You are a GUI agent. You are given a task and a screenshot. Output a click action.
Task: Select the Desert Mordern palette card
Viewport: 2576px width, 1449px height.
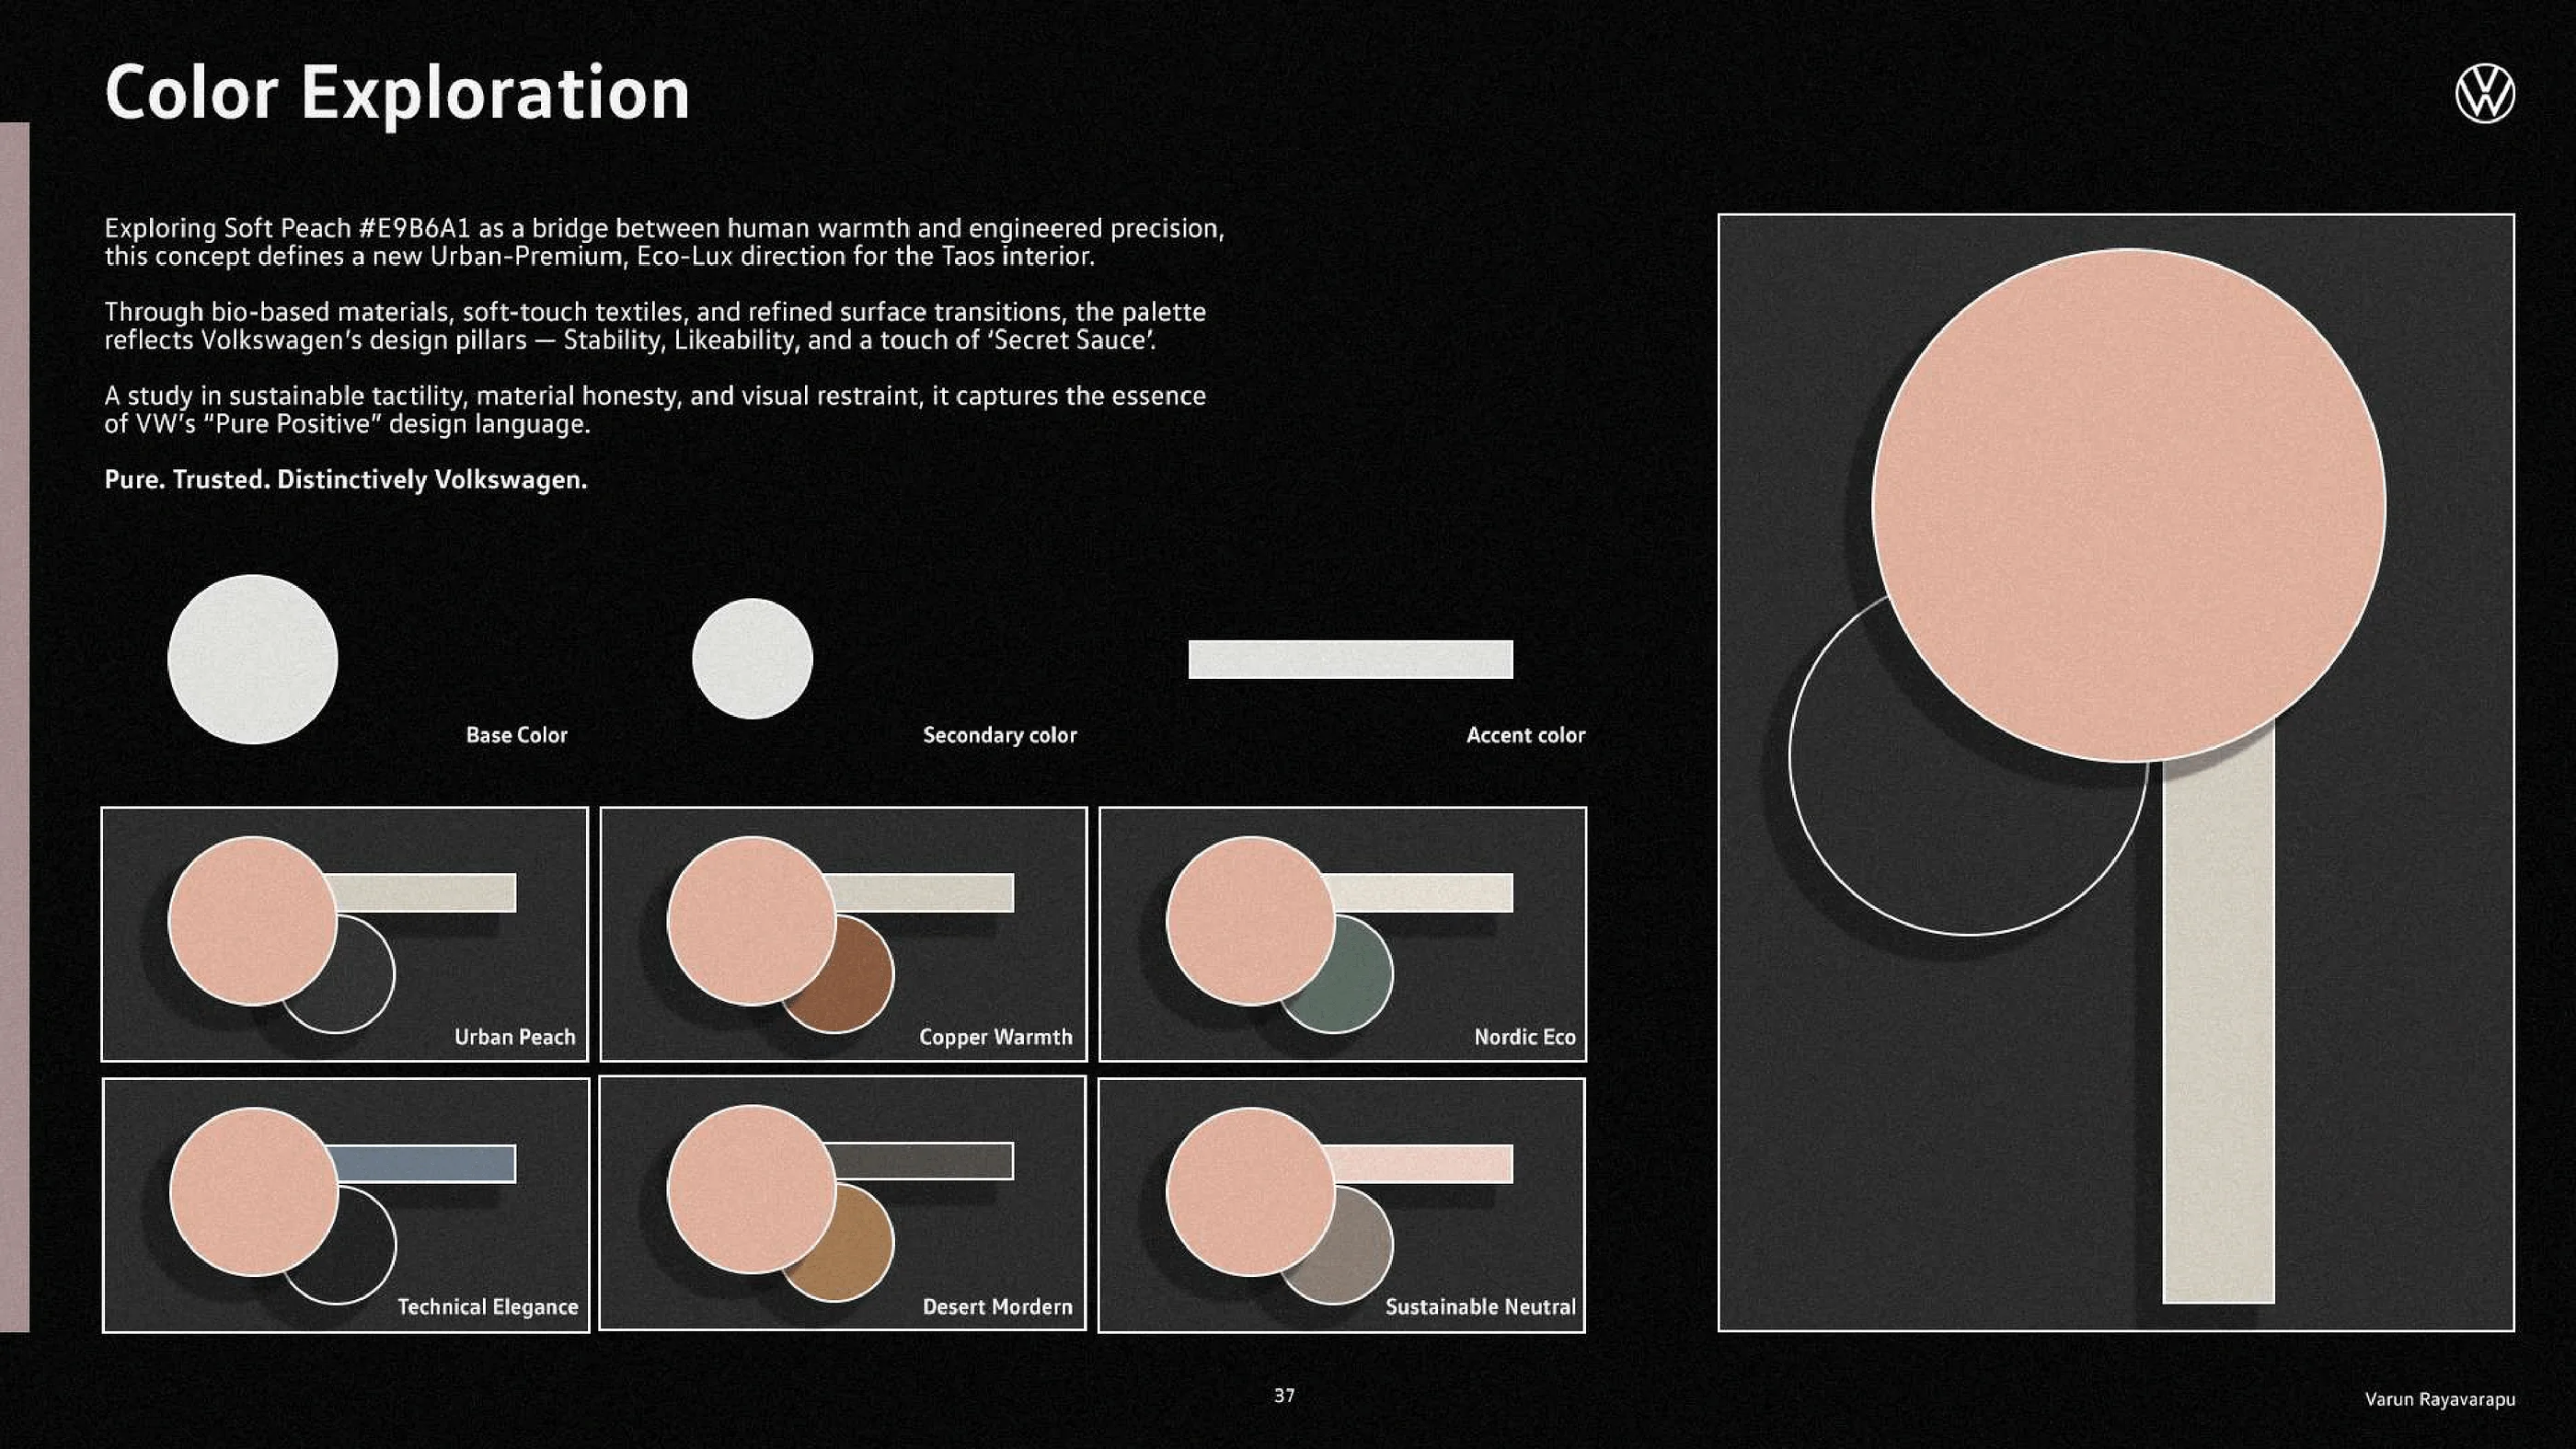point(843,1204)
